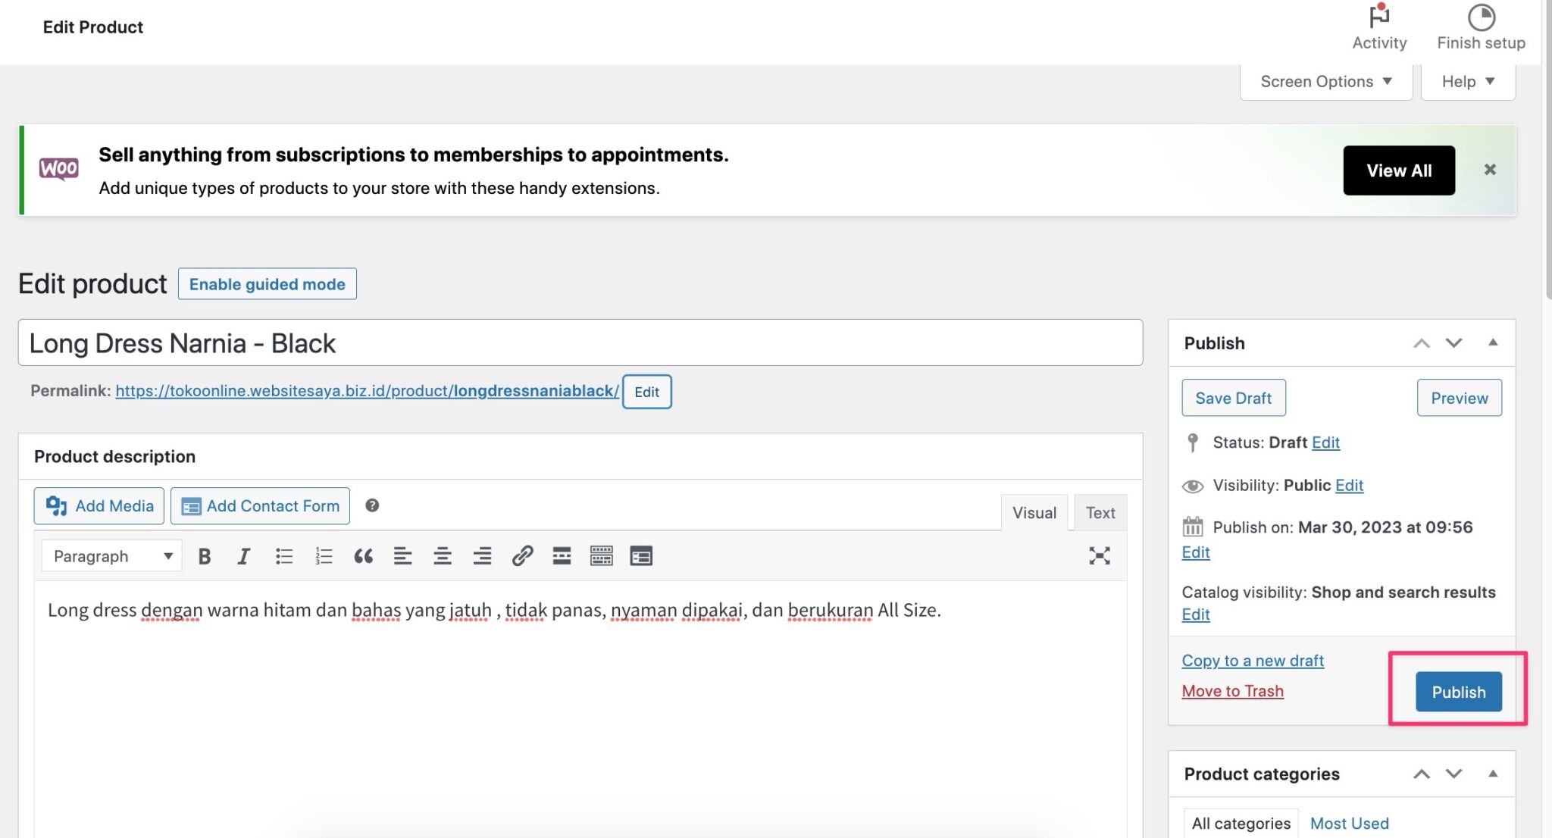
Task: Save the product as a draft
Action: (x=1233, y=397)
